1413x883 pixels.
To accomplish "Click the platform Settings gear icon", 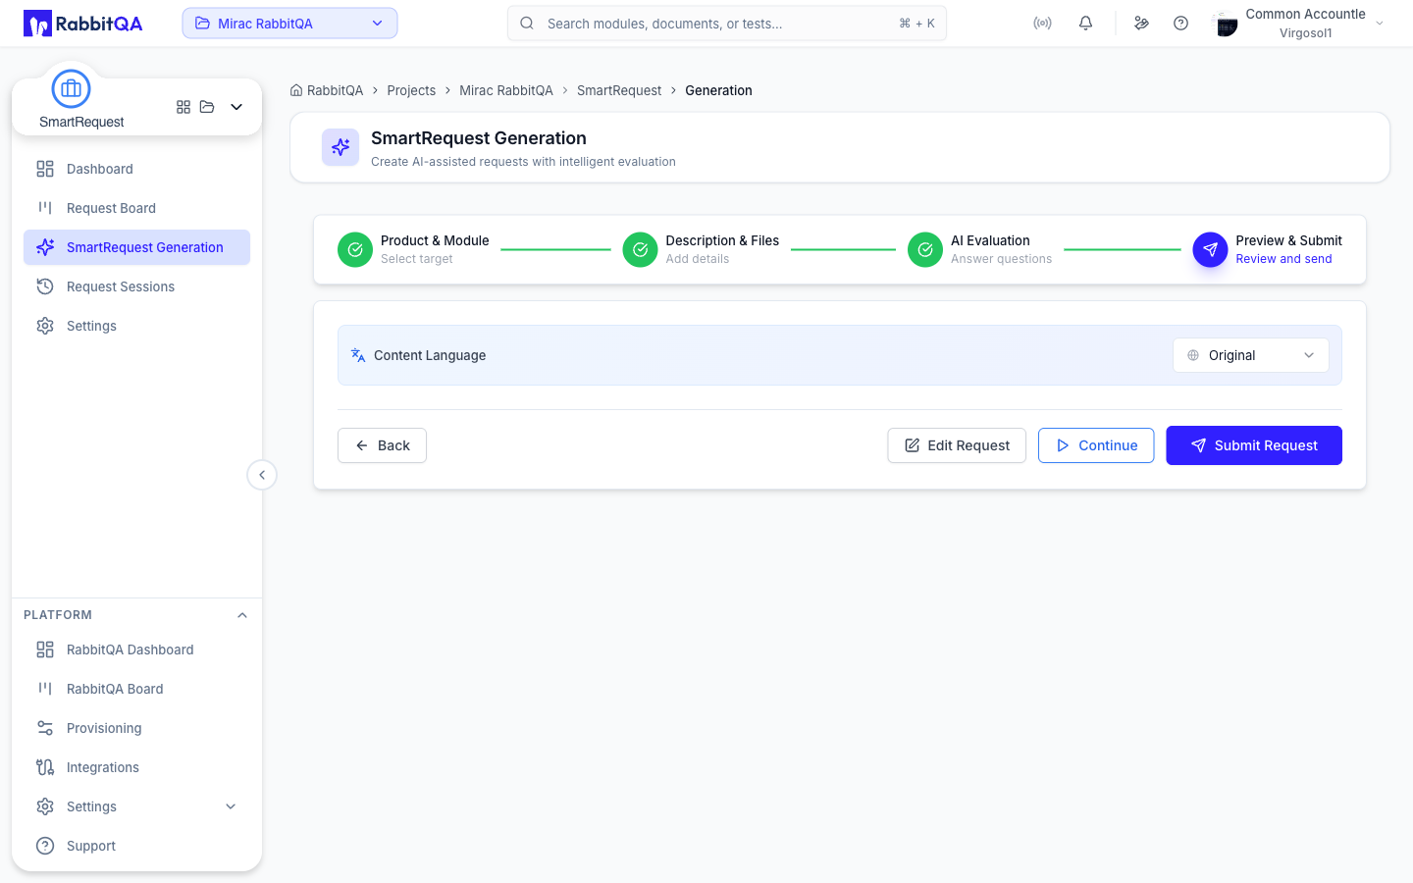I will [45, 806].
